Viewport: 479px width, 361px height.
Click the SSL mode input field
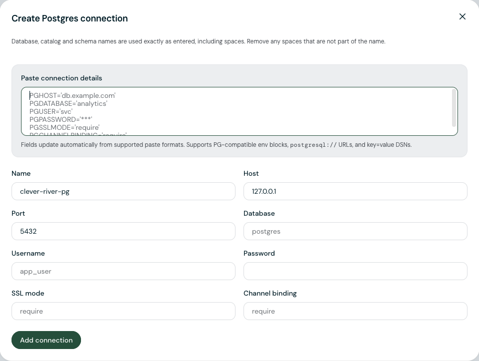(x=123, y=311)
